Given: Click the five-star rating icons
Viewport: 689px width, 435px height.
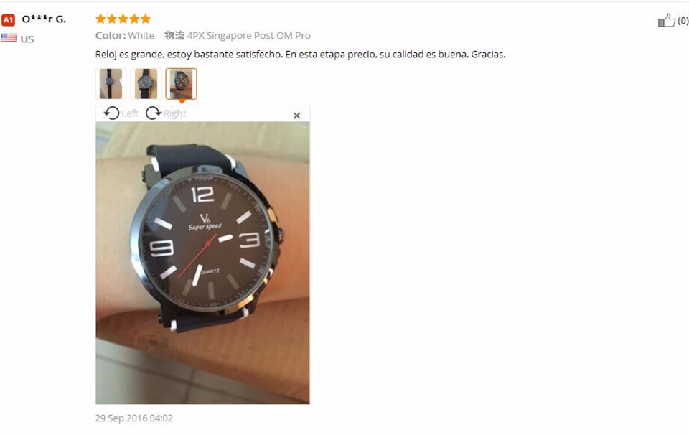Looking at the screenshot, I should (x=123, y=19).
